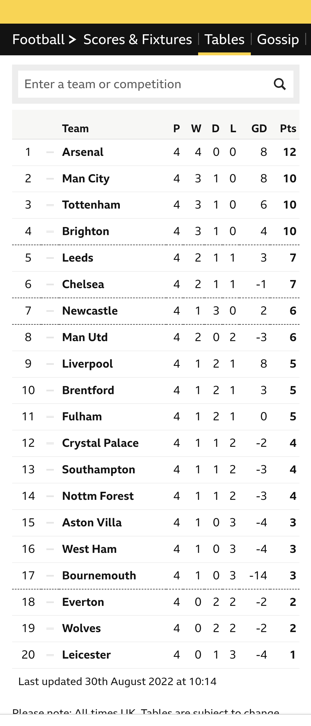The height and width of the screenshot is (726, 311).
Task: Open the Gossip tab
Action: point(278,39)
